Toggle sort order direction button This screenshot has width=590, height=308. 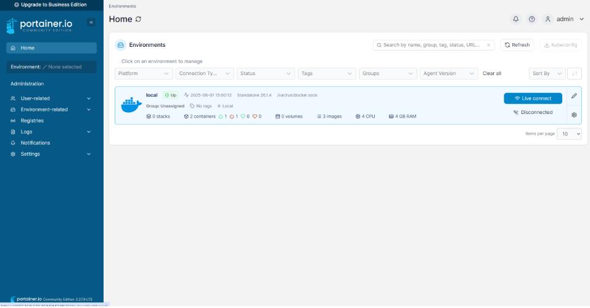click(x=574, y=73)
